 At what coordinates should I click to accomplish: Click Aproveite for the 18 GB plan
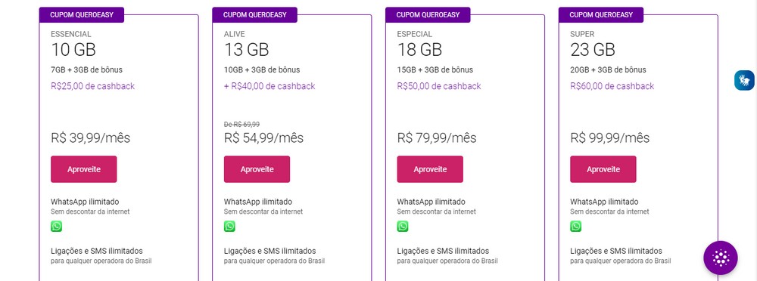click(430, 169)
